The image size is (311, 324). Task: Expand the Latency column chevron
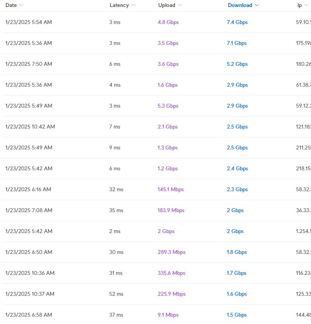tap(134, 5)
